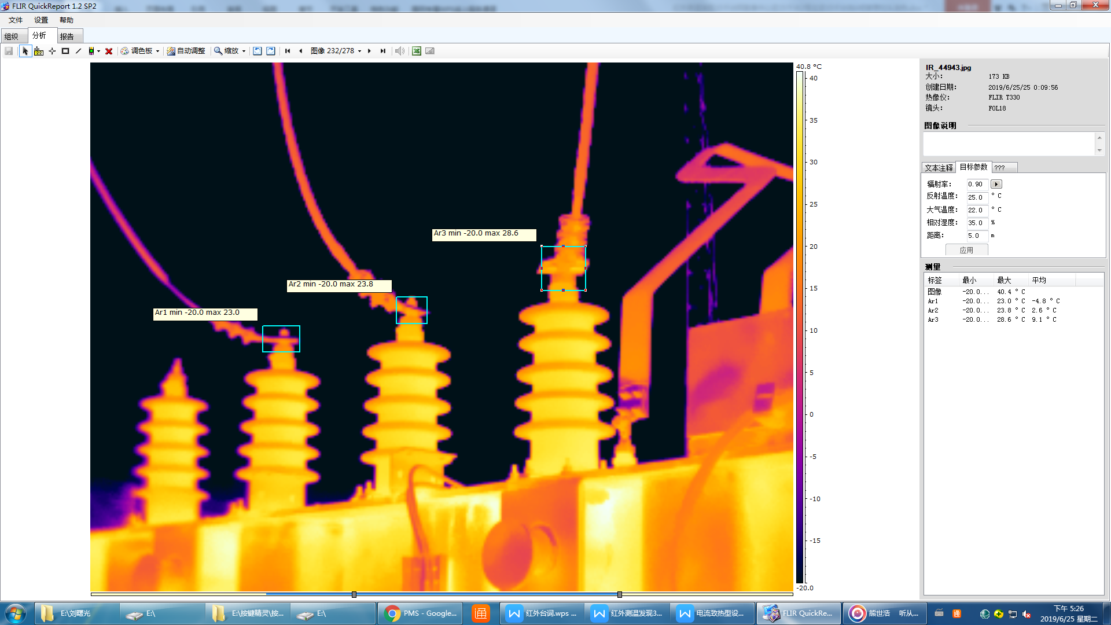Click the save icon in the toolbar
This screenshot has width=1111, height=625.
(x=9, y=51)
